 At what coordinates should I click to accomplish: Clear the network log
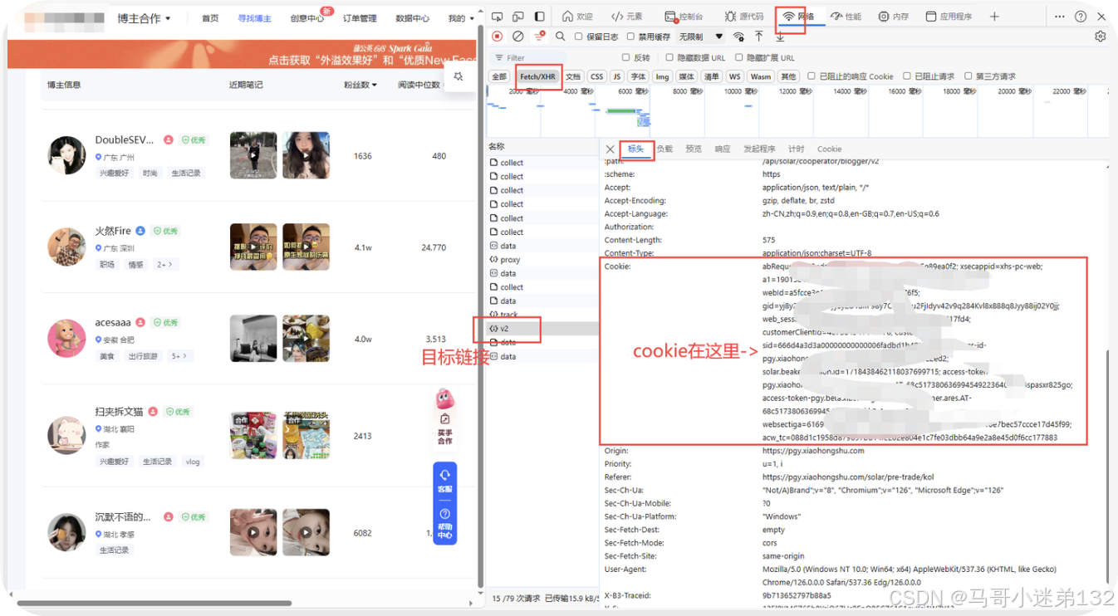517,37
